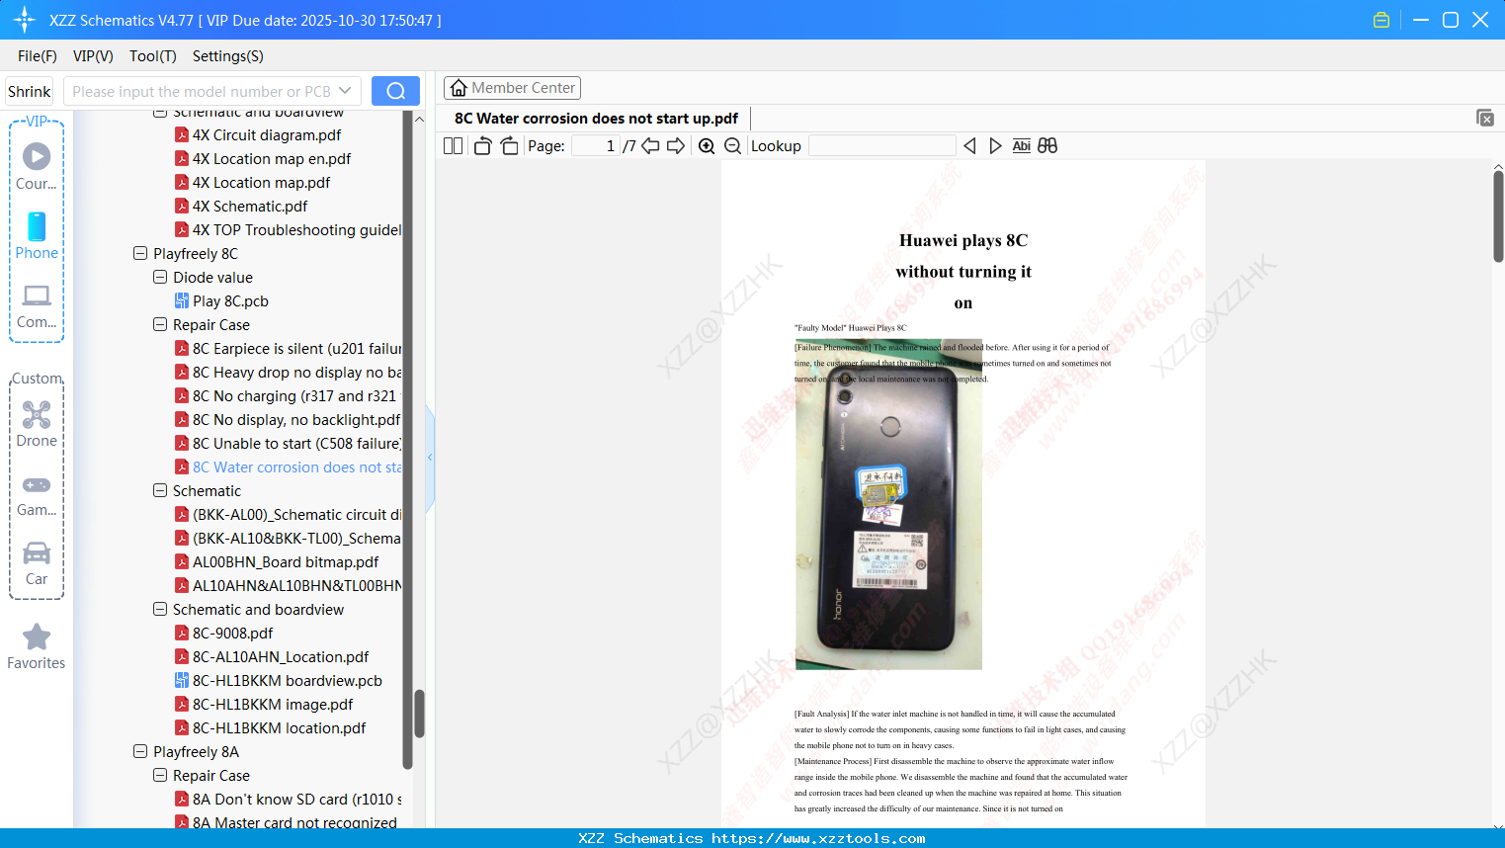Open the Tool(T) menu
The width and height of the screenshot is (1505, 848).
coord(153,56)
